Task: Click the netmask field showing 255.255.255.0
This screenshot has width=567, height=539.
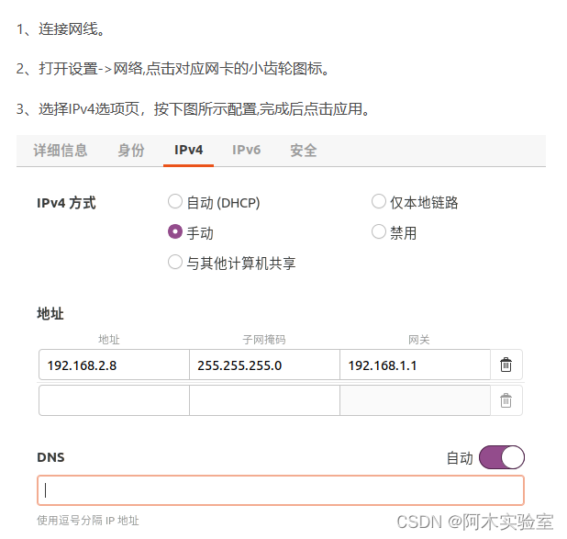Action: click(264, 365)
